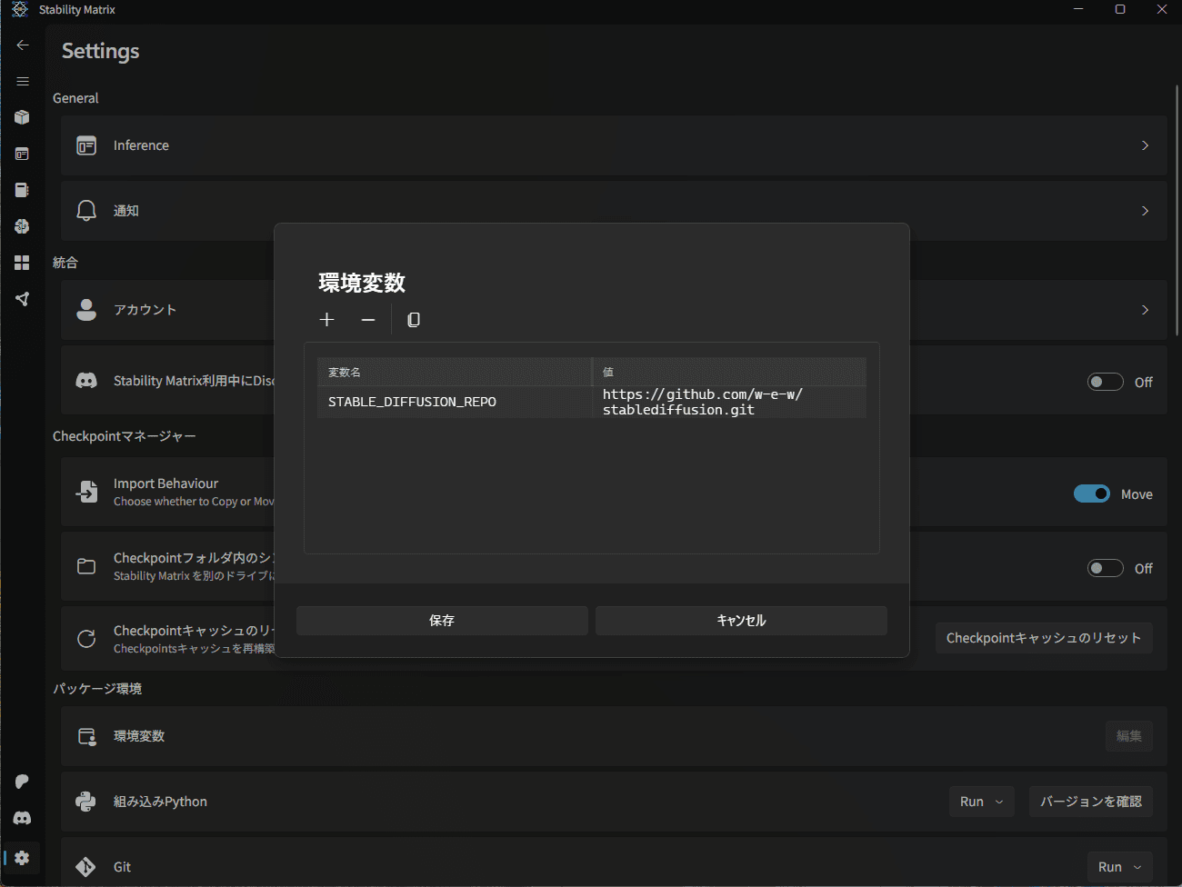Screen dimensions: 1182x887
Task: Sort by the 値 column header
Action: click(x=729, y=372)
